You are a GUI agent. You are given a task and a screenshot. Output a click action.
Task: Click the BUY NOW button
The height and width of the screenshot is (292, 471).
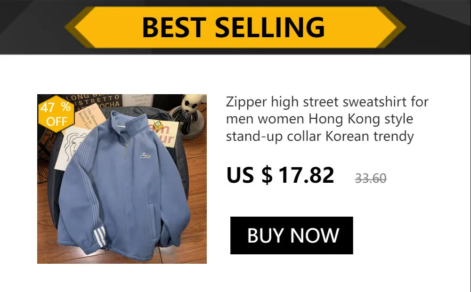point(292,235)
